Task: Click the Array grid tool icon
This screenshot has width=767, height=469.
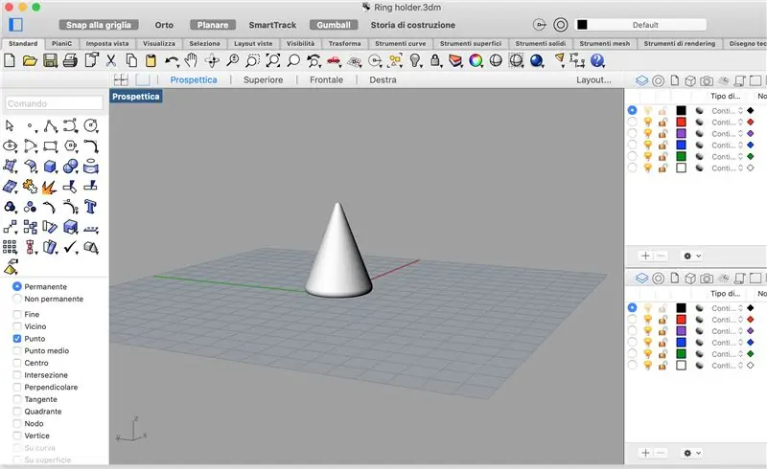Action: pos(10,247)
